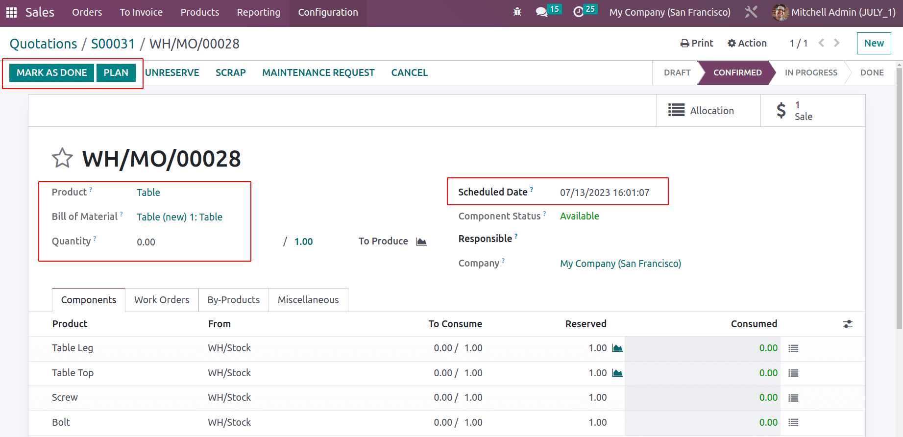
Task: Switch to the Miscellaneous tab
Action: [x=308, y=300]
